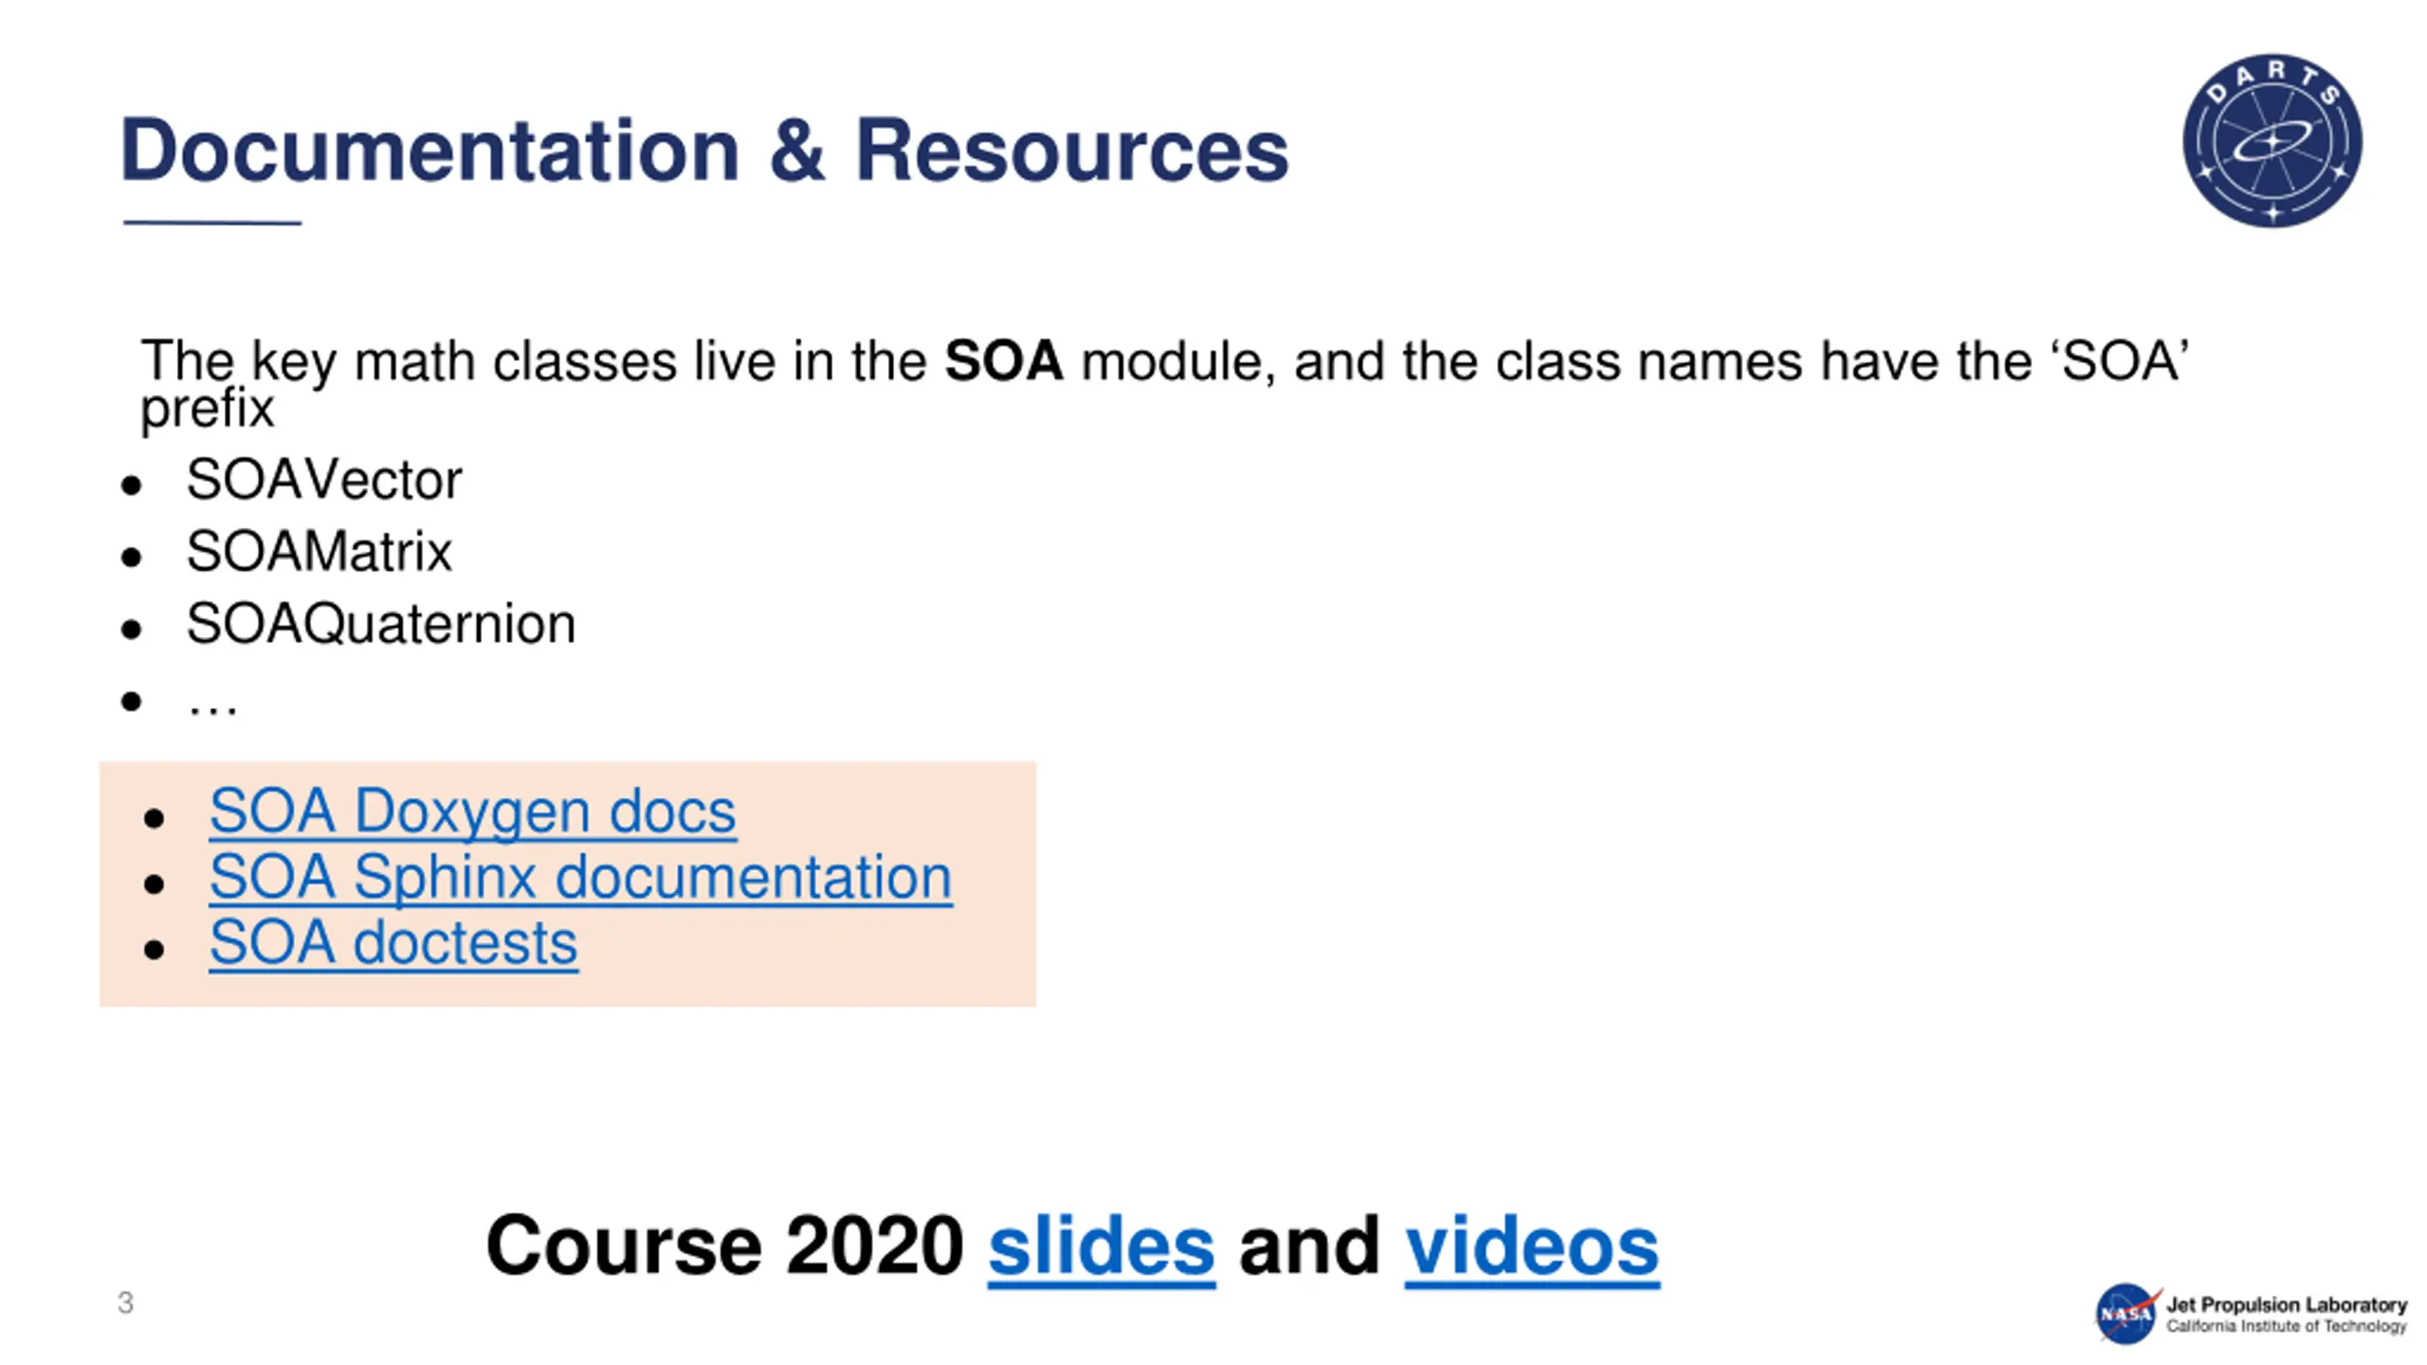Image resolution: width=2427 pixels, height=1365 pixels.
Task: Click the Documentation & Resources title
Action: click(703, 150)
